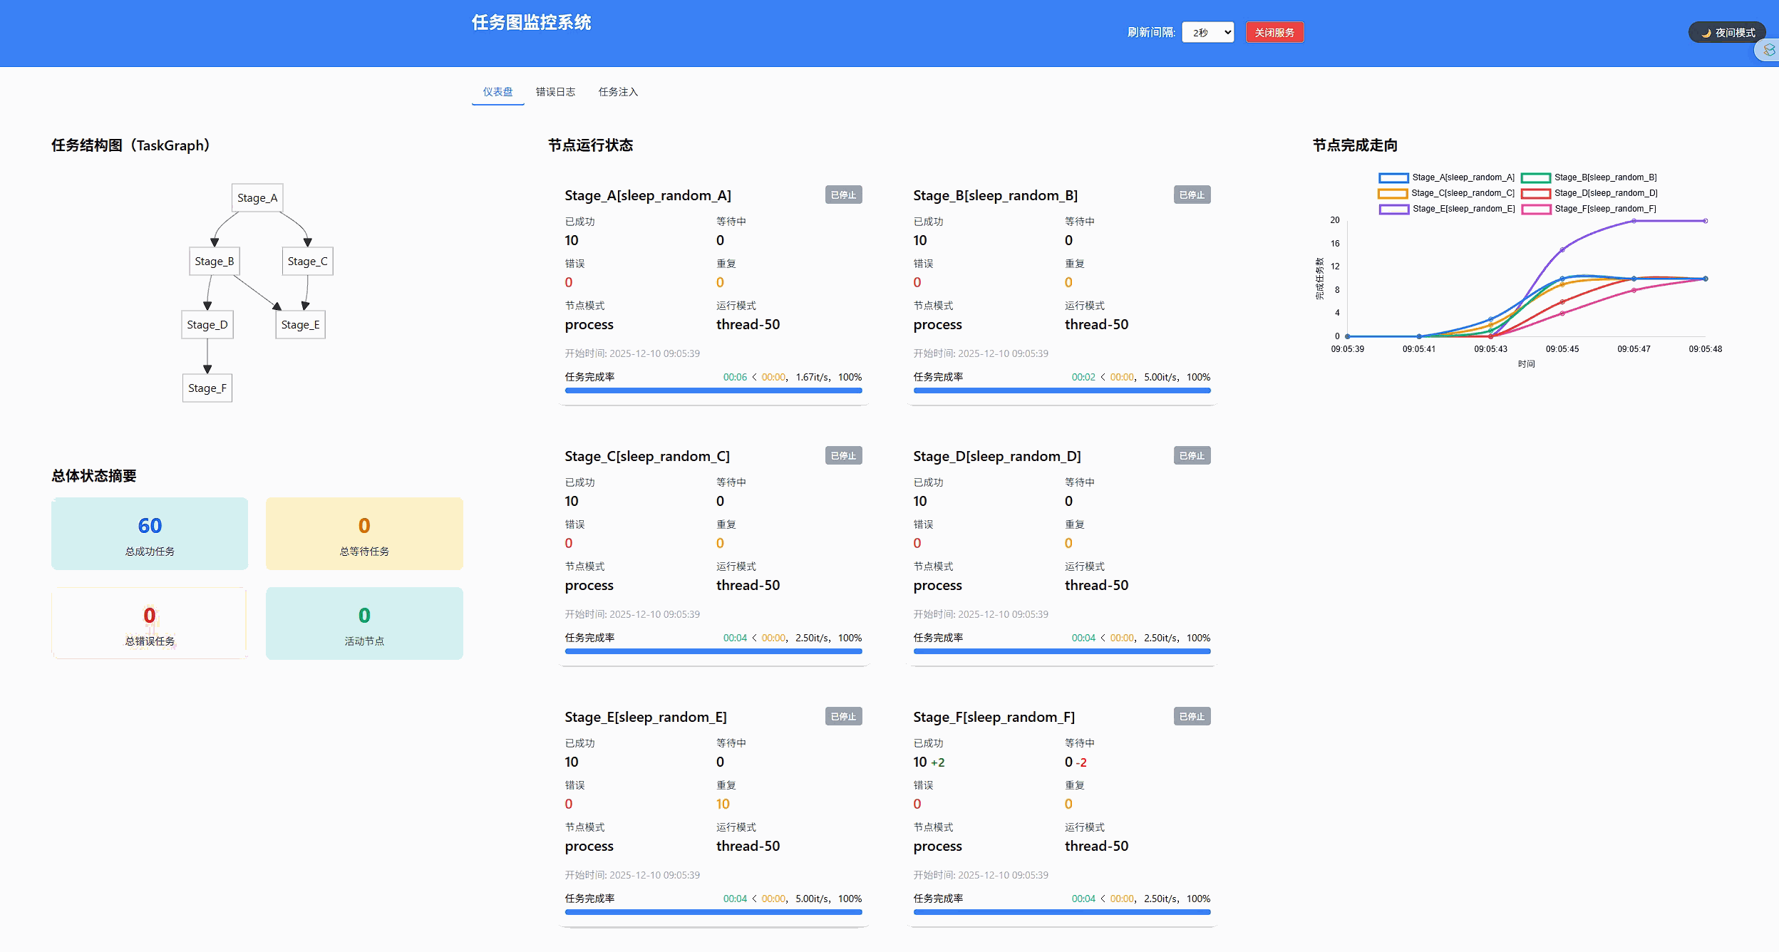
Task: Select the Stage_A node in the task graph
Action: (257, 198)
